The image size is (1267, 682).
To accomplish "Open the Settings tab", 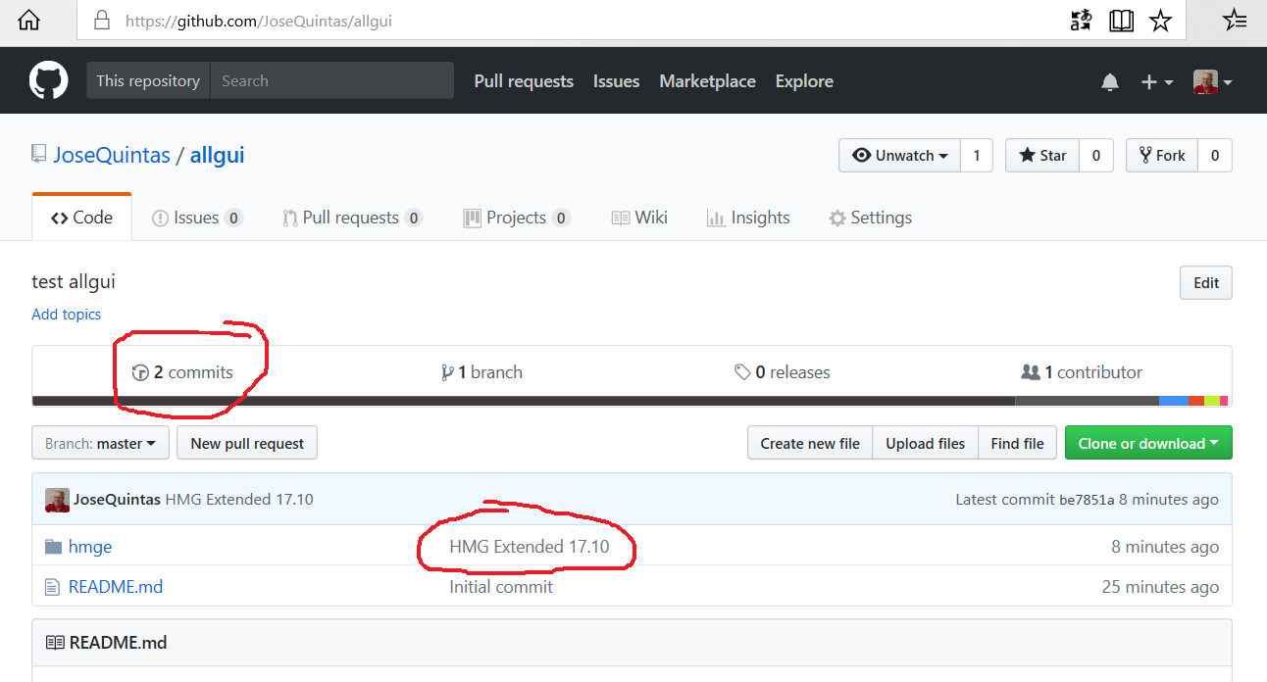I will click(x=870, y=218).
